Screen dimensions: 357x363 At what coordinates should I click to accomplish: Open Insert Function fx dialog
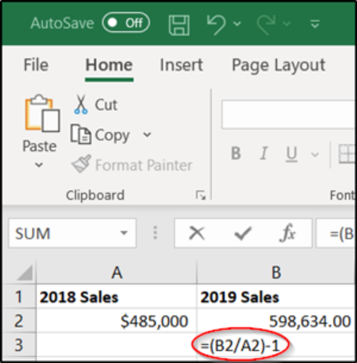point(287,233)
